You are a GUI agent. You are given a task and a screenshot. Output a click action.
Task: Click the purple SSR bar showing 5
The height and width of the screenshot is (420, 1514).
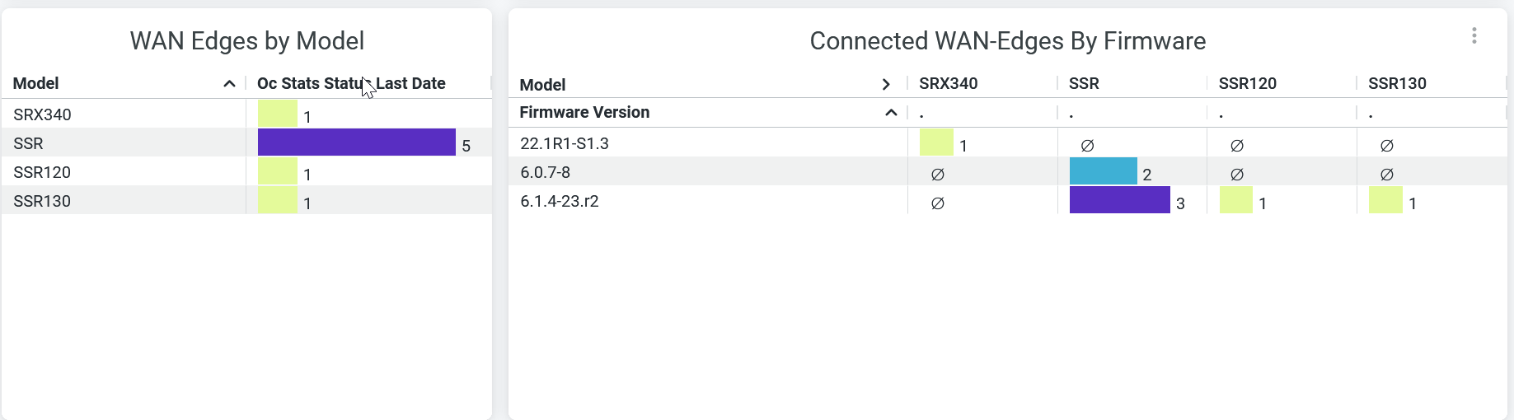[356, 142]
